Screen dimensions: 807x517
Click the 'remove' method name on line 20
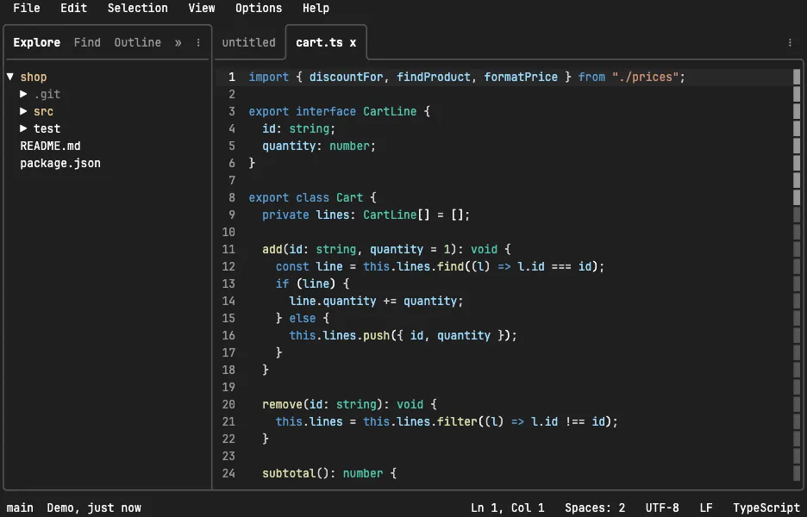tap(282, 404)
